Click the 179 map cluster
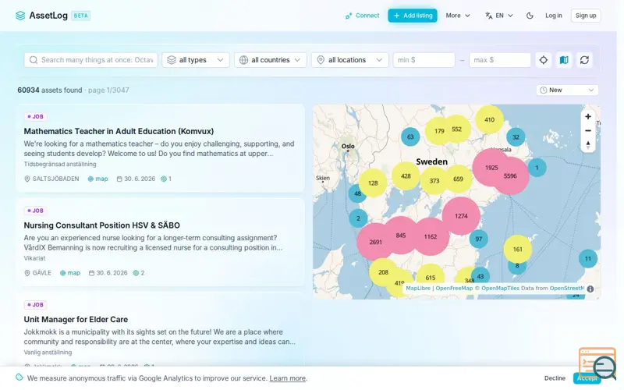Image resolution: width=624 pixels, height=390 pixels. (x=439, y=131)
